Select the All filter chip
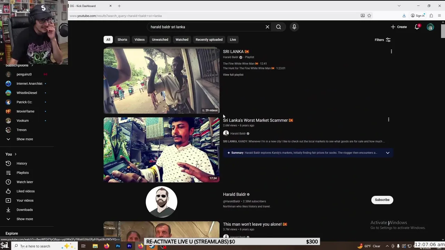The width and height of the screenshot is (445, 250). click(108, 40)
